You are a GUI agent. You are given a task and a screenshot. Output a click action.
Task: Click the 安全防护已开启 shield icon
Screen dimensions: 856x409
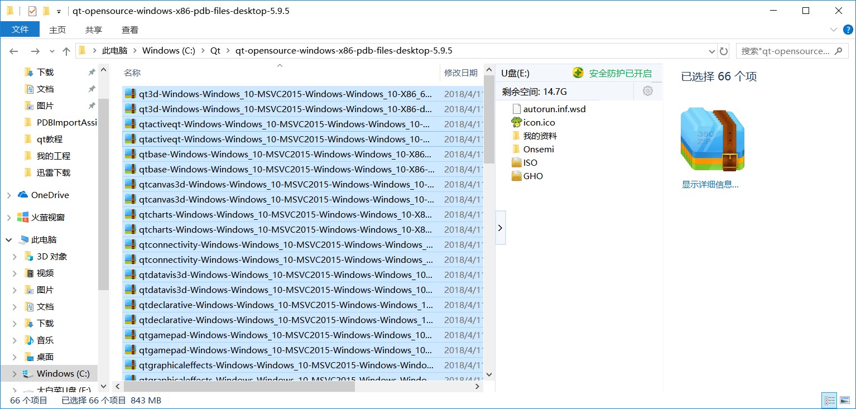[578, 73]
